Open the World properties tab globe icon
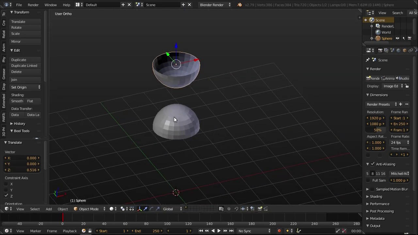This screenshot has height=235, width=418. pos(398,51)
